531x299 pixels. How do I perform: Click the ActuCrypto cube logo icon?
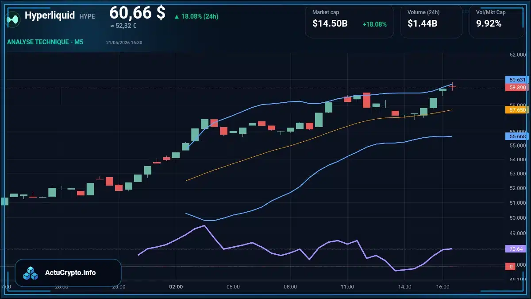[31, 273]
